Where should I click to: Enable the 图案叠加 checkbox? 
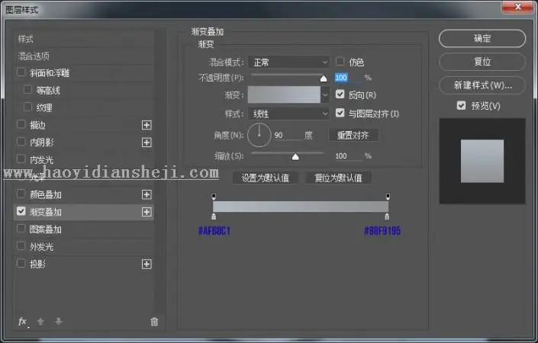coord(21,229)
